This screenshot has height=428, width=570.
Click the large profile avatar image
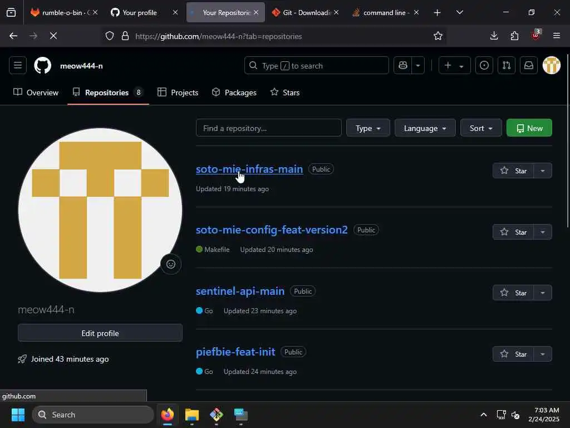pos(100,210)
